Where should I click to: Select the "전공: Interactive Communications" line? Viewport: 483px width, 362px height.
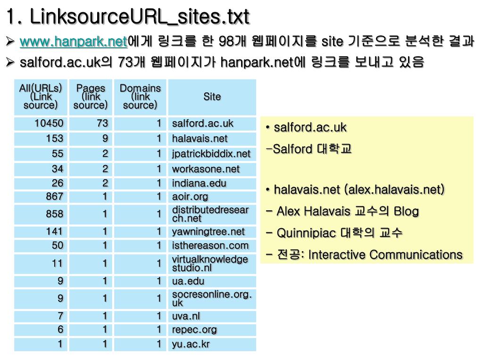click(x=364, y=255)
